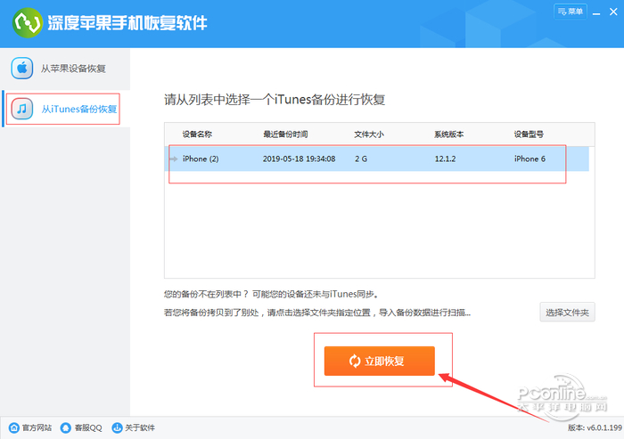624x439 pixels.
Task: Click backup time 2019-05-18 19:34:08
Action: pos(299,159)
